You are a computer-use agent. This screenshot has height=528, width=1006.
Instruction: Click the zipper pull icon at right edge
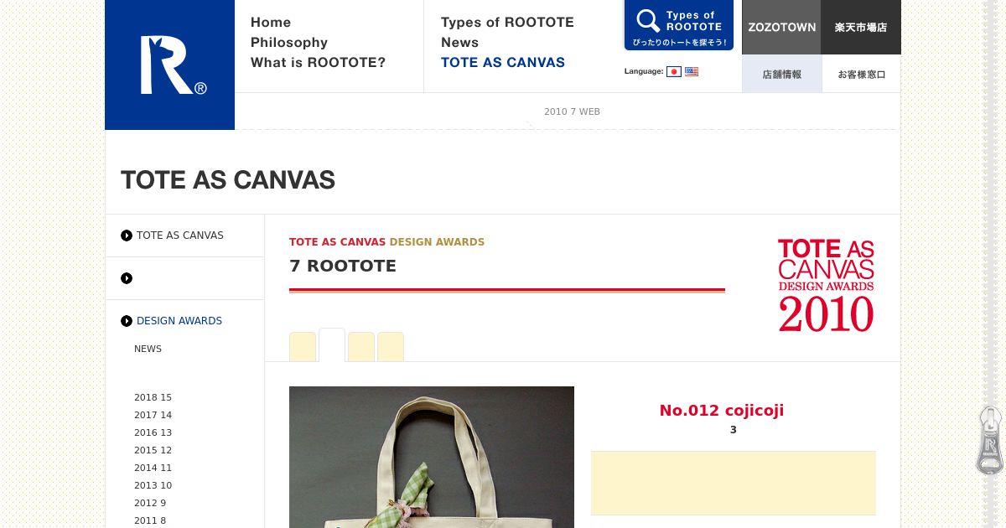tap(990, 440)
